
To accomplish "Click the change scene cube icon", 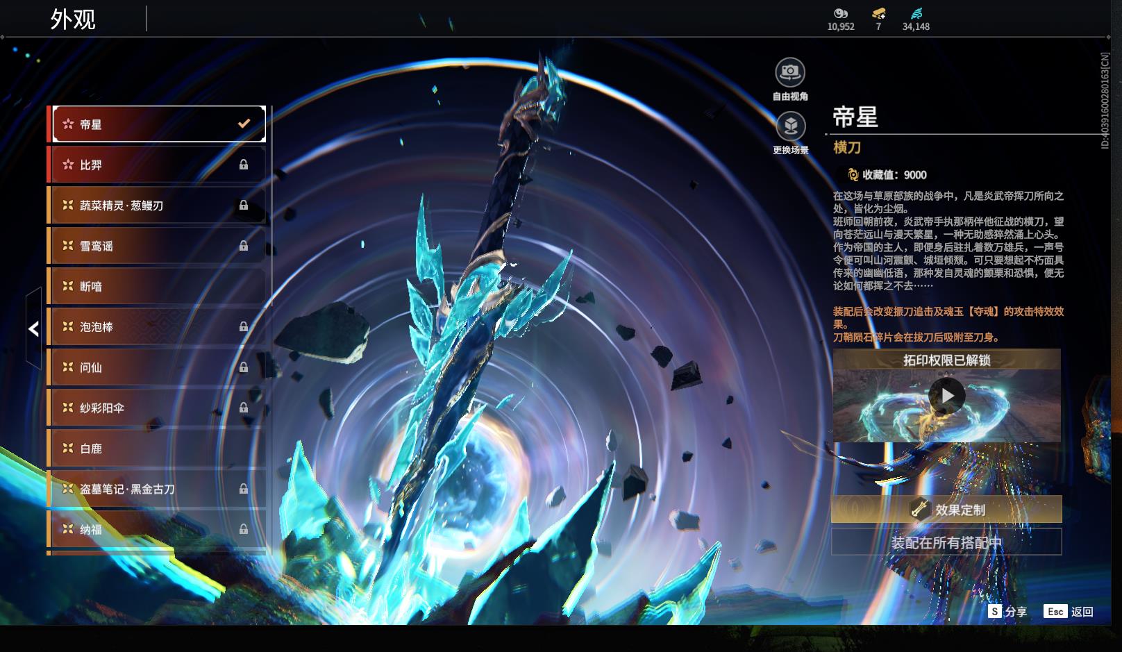I will (x=789, y=126).
